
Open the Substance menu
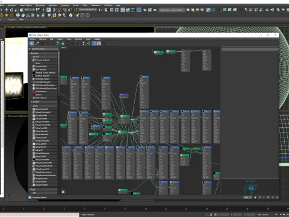click(x=96, y=5)
